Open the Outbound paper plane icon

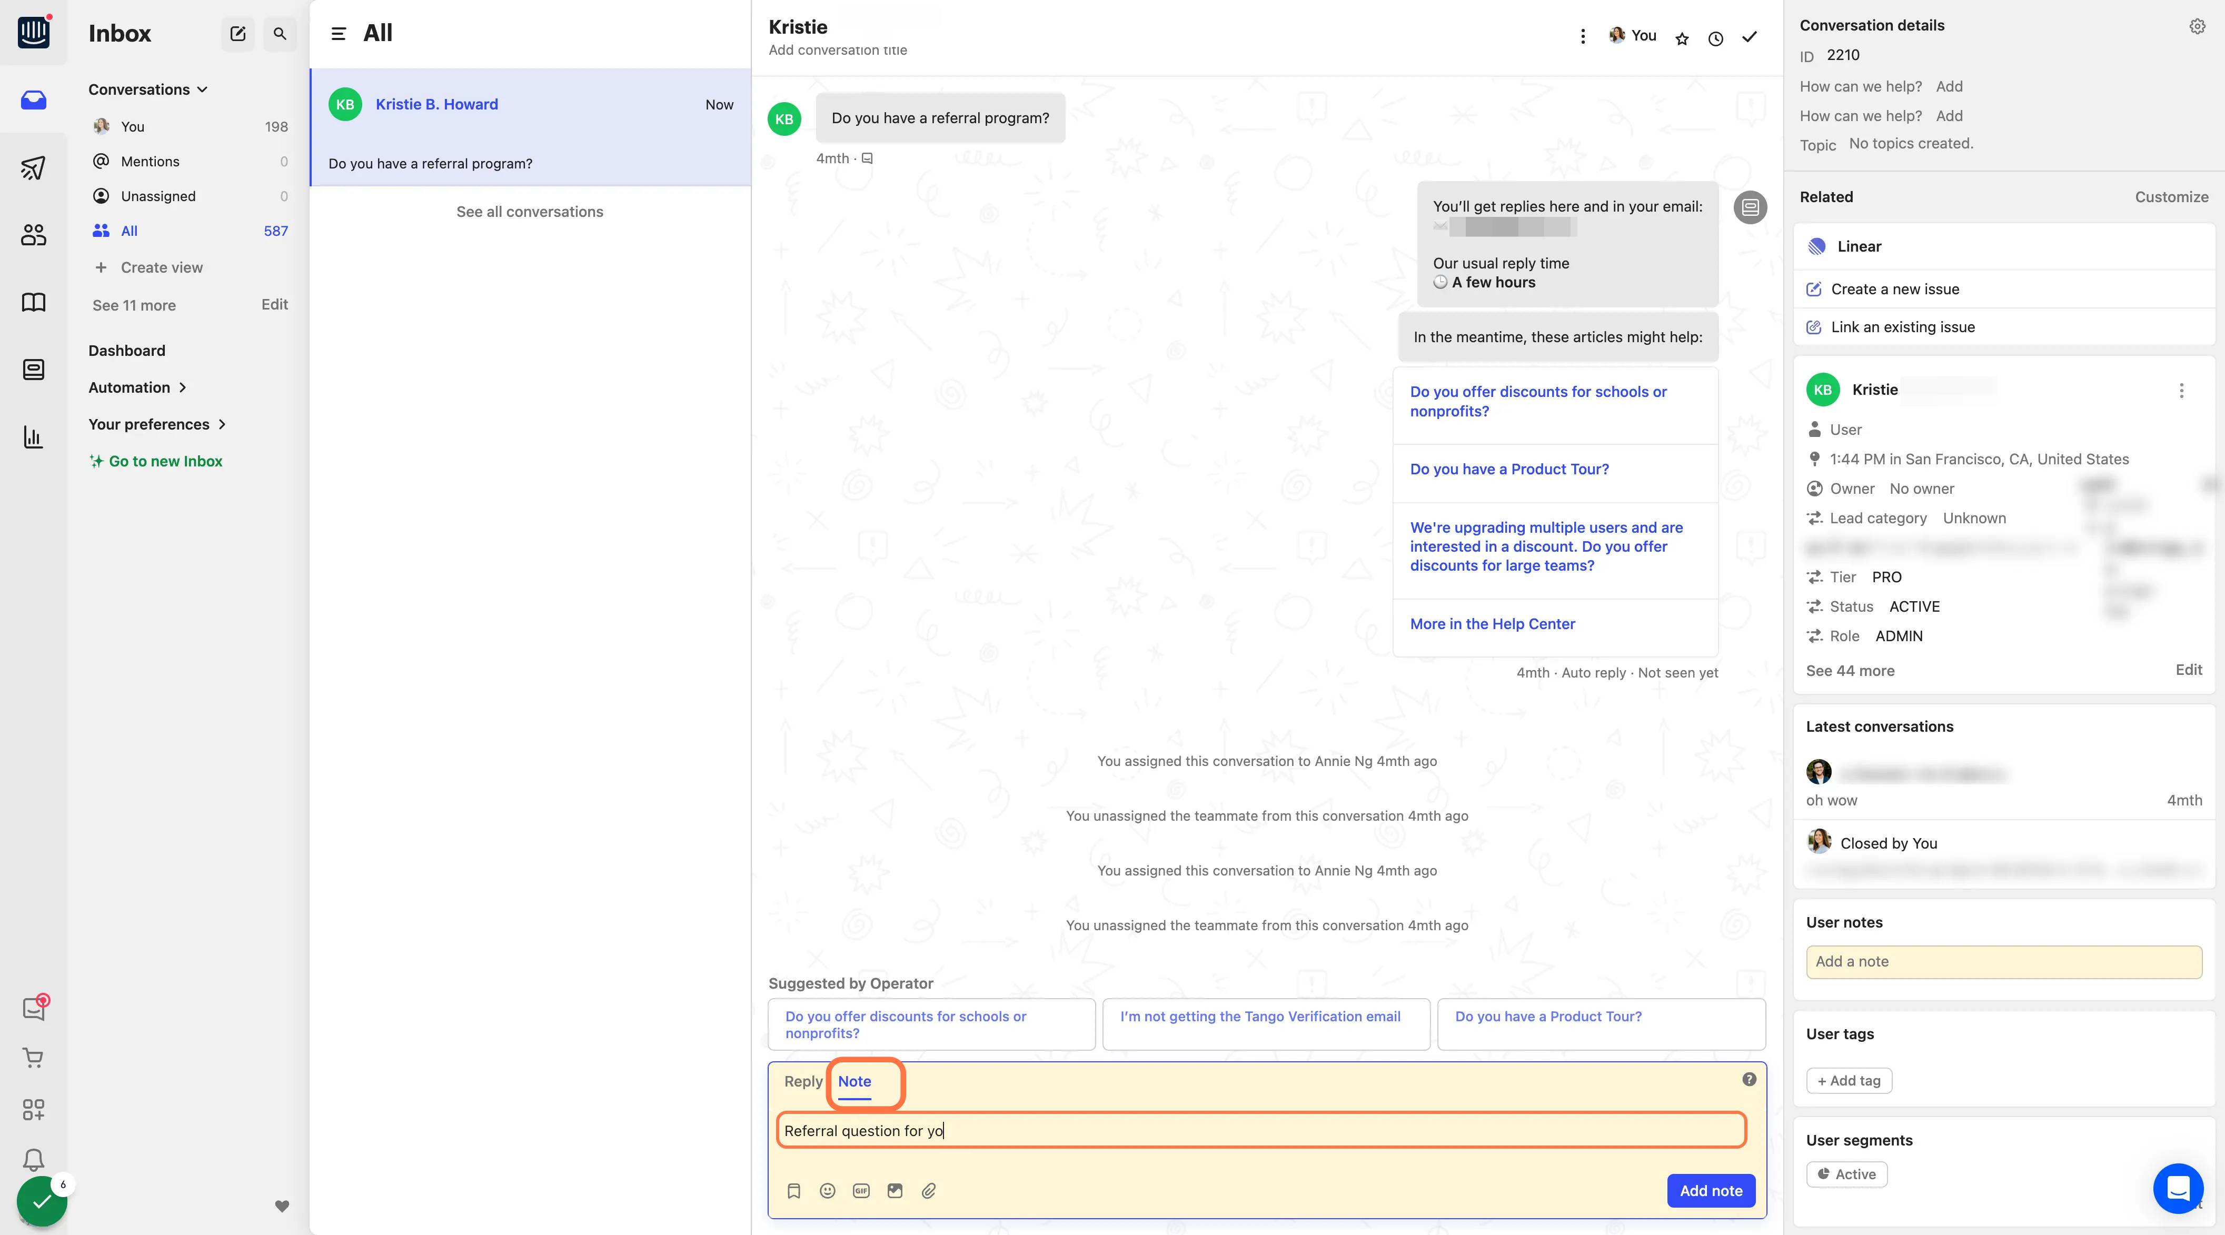tap(33, 167)
